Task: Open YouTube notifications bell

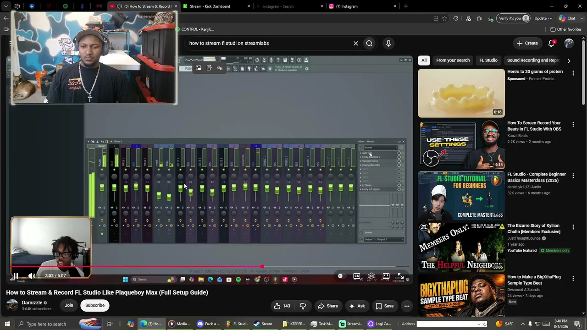Action: click(552, 43)
